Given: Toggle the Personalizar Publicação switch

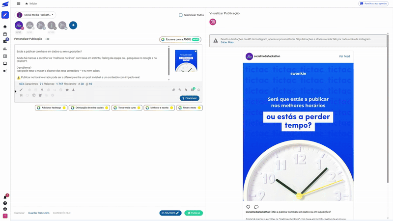Looking at the screenshot, I should pyautogui.click(x=47, y=39).
